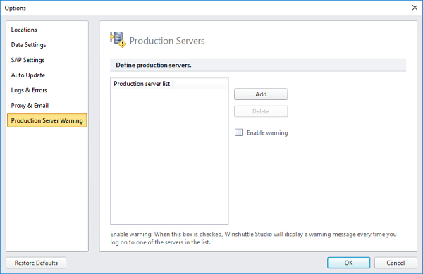Viewport: 423px width, 274px height.
Task: Click the 'Define production servers.' label
Action: click(154, 66)
